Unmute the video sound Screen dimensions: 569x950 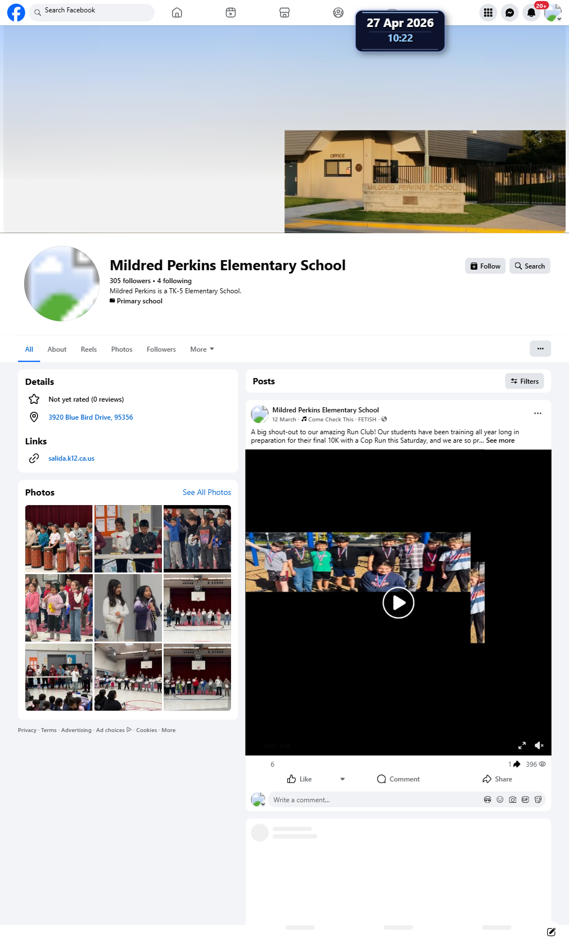point(539,746)
